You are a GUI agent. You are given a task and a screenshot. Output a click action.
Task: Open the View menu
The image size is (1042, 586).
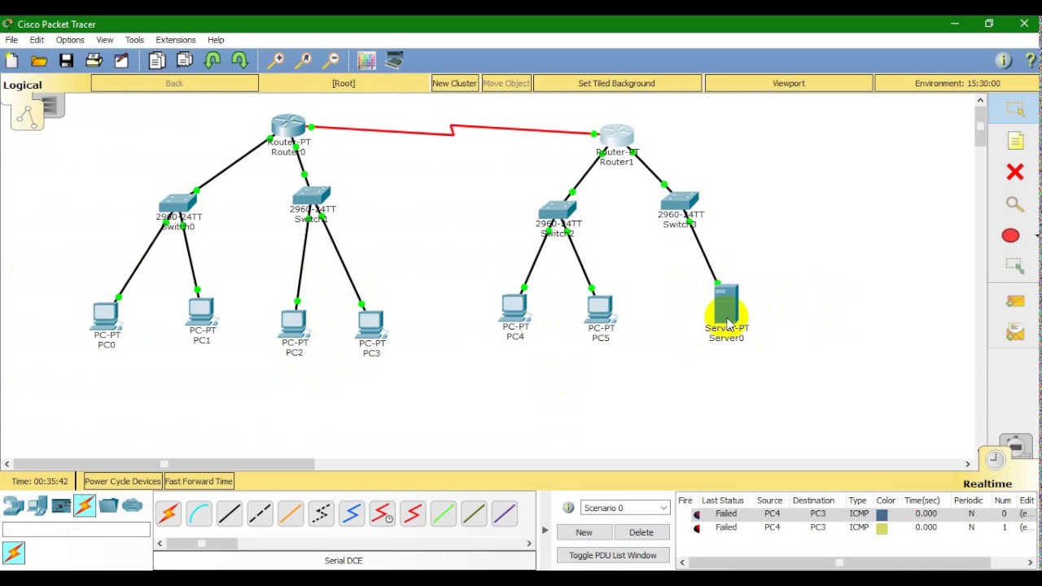pos(105,40)
